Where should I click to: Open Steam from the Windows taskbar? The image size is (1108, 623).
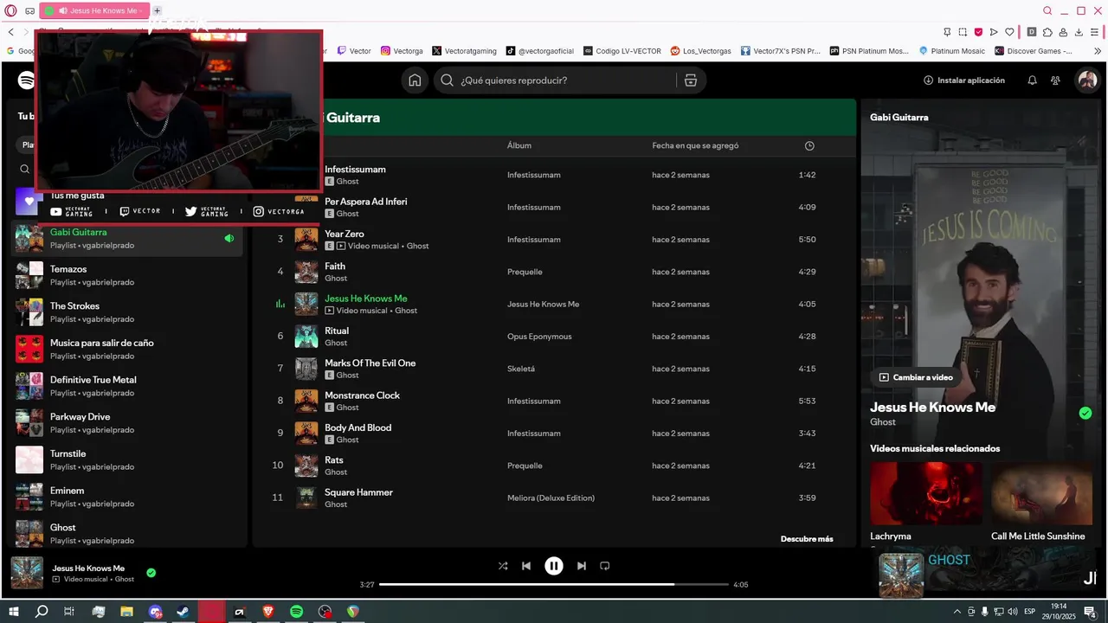click(x=184, y=612)
